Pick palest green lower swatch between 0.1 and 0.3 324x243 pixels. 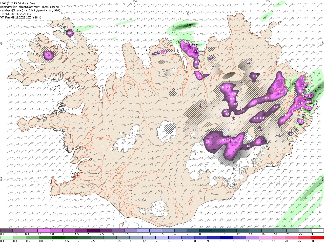(6, 238)
